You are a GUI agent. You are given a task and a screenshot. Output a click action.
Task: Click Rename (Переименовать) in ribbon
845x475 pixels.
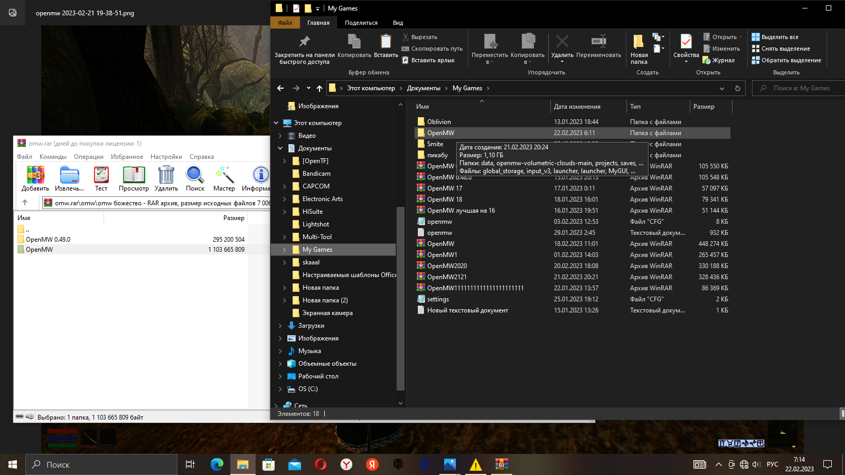598,45
